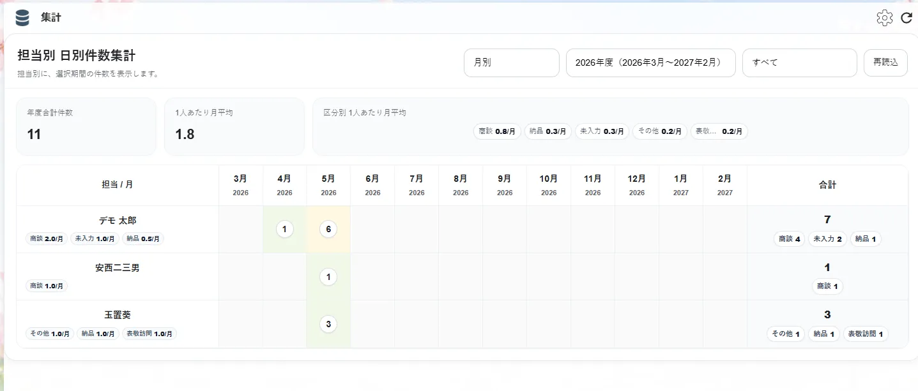
Task: Click the 再読込 reload button
Action: tap(885, 63)
